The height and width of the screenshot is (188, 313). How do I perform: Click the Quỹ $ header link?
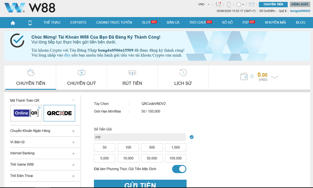coord(283,11)
